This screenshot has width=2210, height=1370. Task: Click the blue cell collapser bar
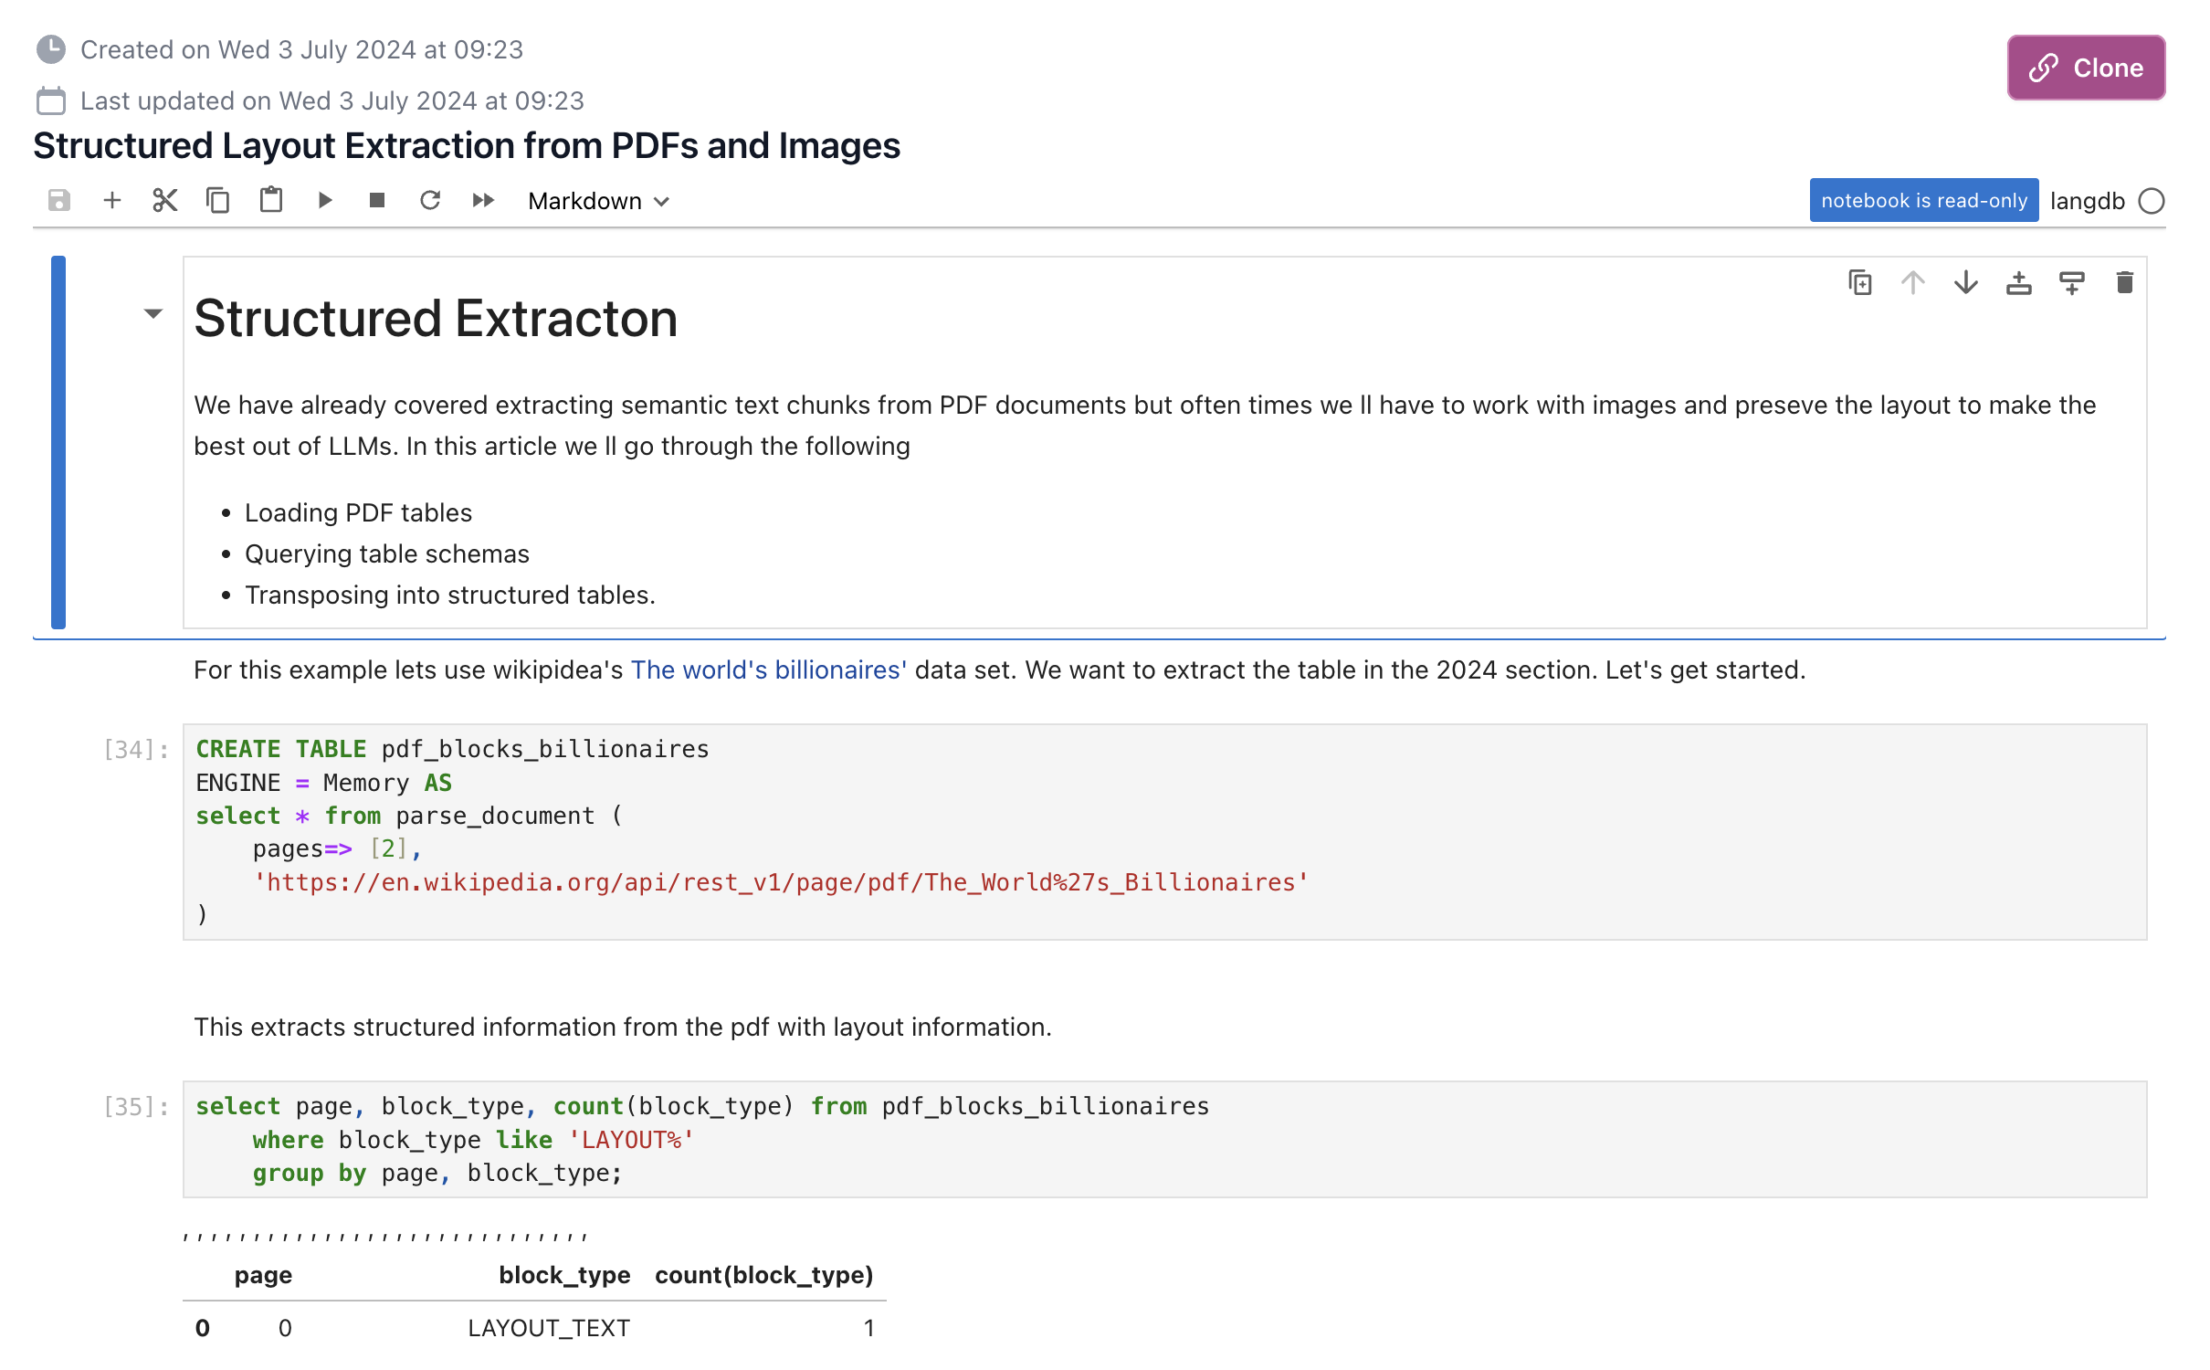pyautogui.click(x=58, y=442)
